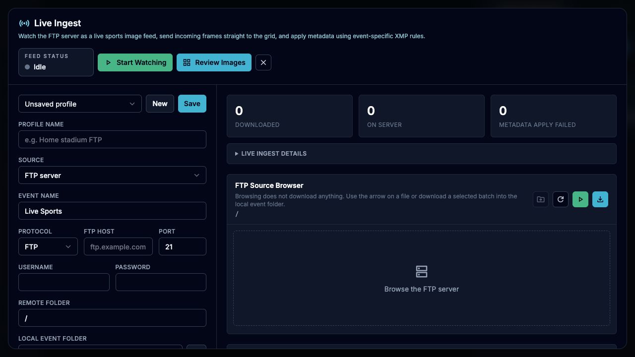
Task: Click the Live Ingest broadcast icon
Action: (24, 23)
